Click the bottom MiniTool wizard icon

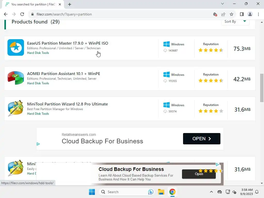pyautogui.click(x=16, y=168)
